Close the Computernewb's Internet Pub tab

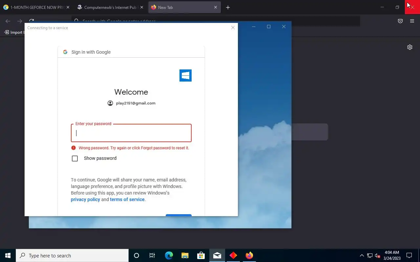[x=142, y=7]
